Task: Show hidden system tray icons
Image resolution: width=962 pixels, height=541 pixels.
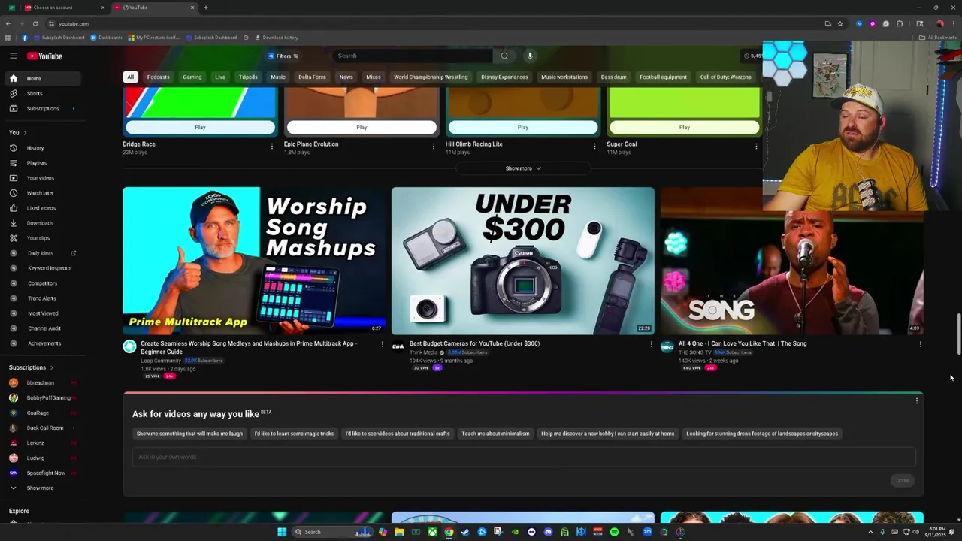Action: (871, 532)
